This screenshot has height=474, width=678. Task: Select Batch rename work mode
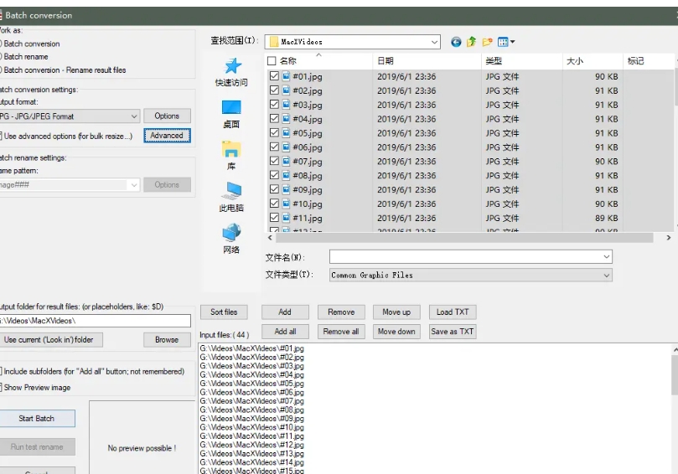pyautogui.click(x=23, y=57)
